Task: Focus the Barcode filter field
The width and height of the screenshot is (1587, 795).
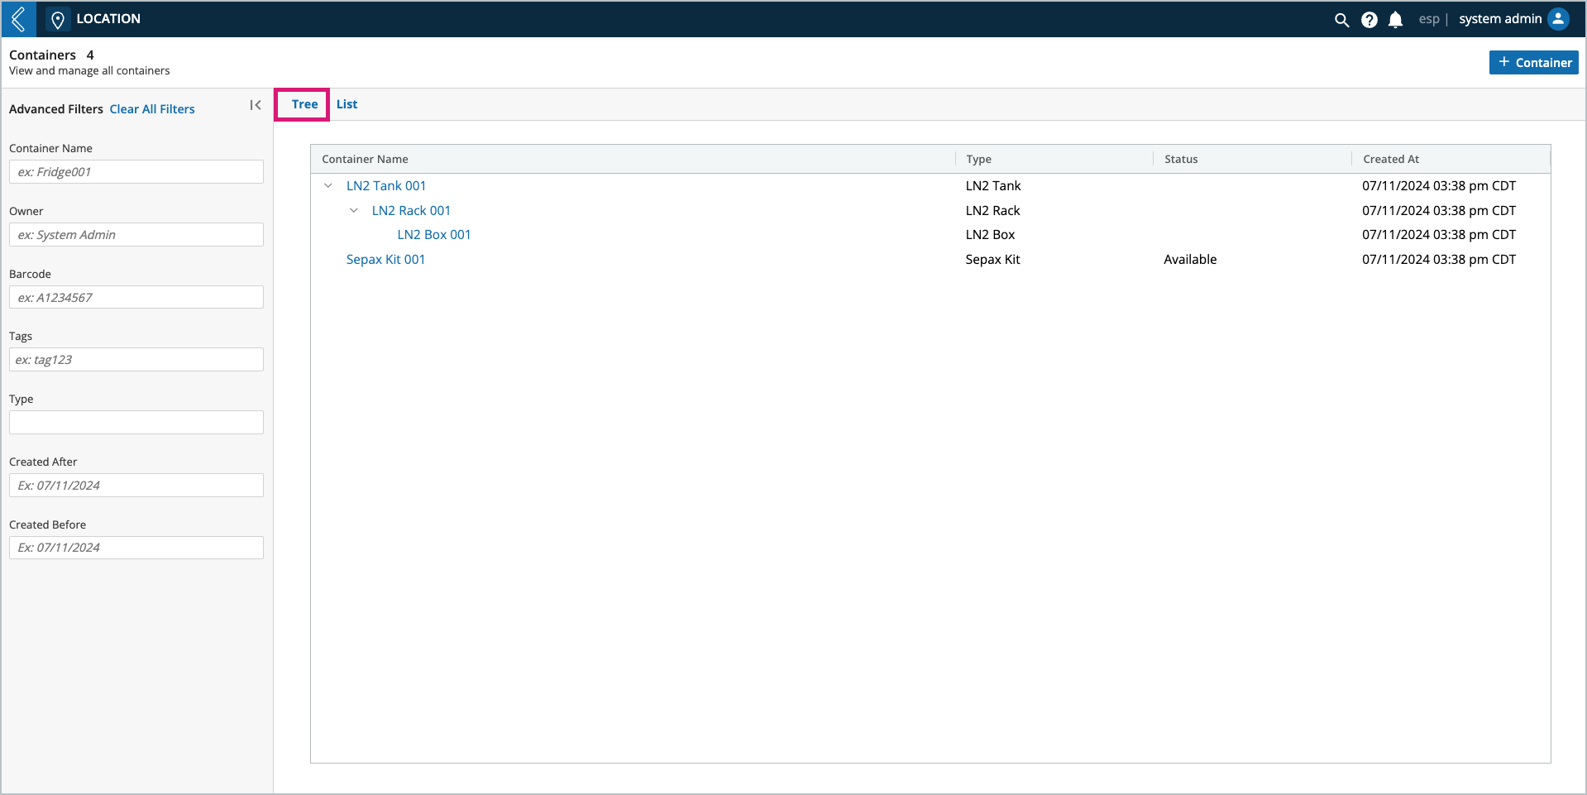Action: coord(136,298)
